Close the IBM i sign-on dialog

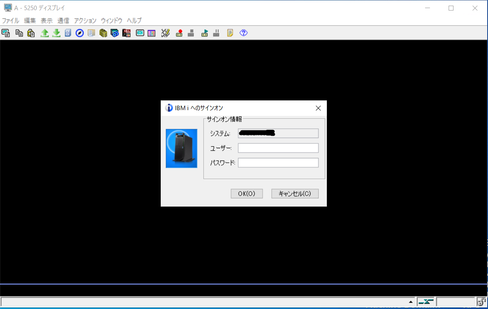point(318,108)
